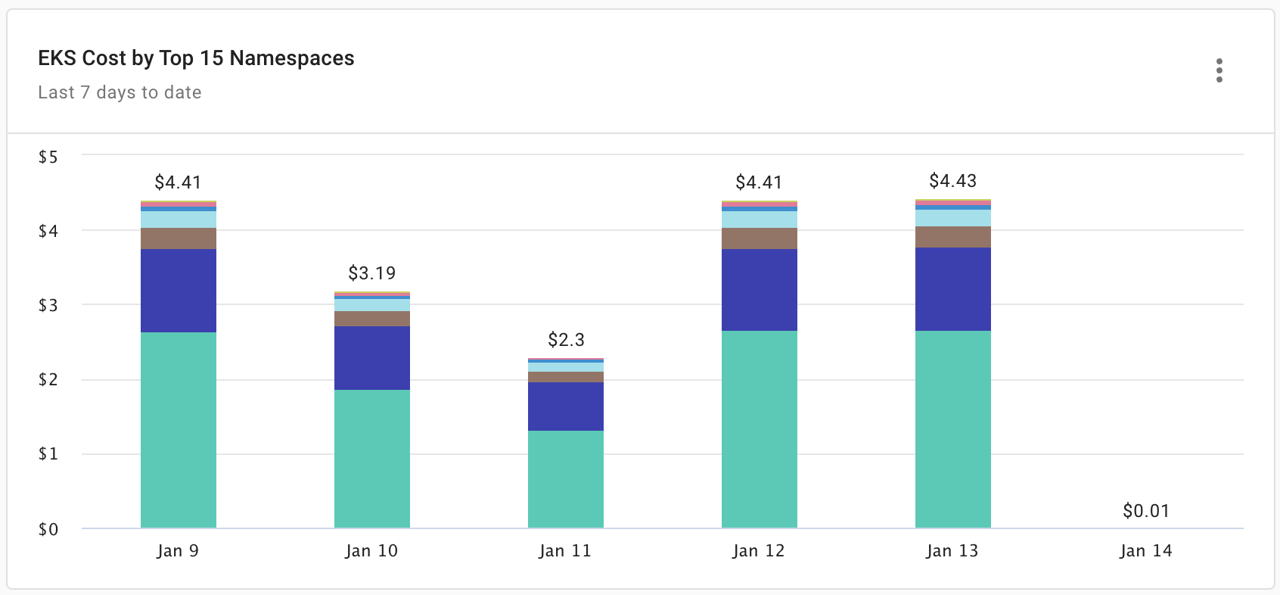Click the dark blue segment of Jan 10 bar
The height and width of the screenshot is (595, 1280).
[372, 358]
